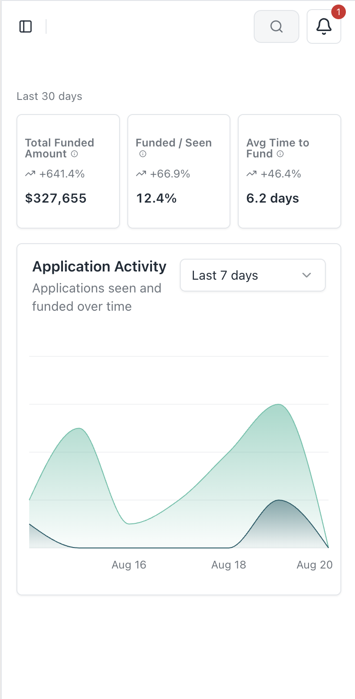Image resolution: width=355 pixels, height=699 pixels.
Task: Click trend arrow icon next to +46.4%
Action: point(251,174)
